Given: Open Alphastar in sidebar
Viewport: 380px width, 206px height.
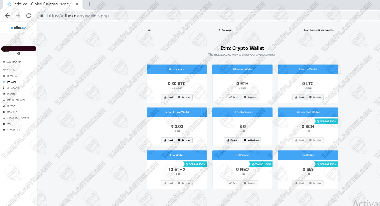Looking at the screenshot, I should [11, 130].
